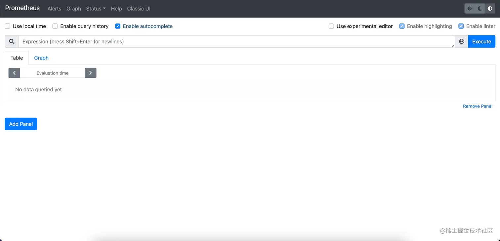Image resolution: width=500 pixels, height=241 pixels.
Task: Click the 'No data queried yet' text
Action: point(39,89)
